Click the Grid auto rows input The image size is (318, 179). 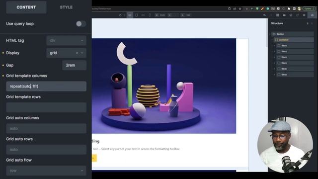click(46, 150)
